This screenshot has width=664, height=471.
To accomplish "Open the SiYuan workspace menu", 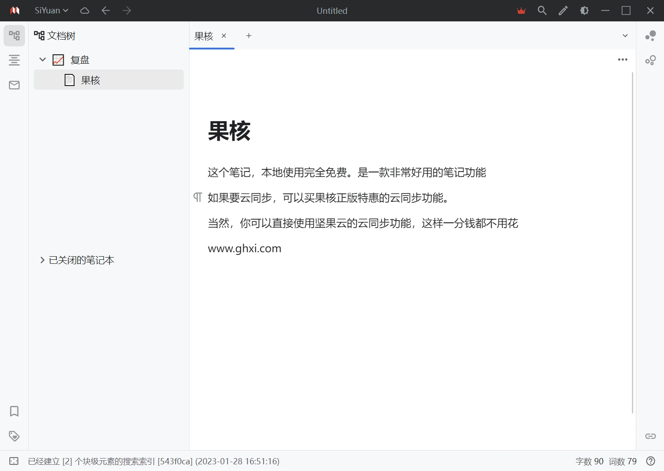I will [x=51, y=10].
